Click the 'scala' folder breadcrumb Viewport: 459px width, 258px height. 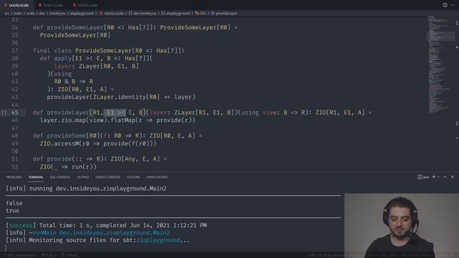point(30,13)
